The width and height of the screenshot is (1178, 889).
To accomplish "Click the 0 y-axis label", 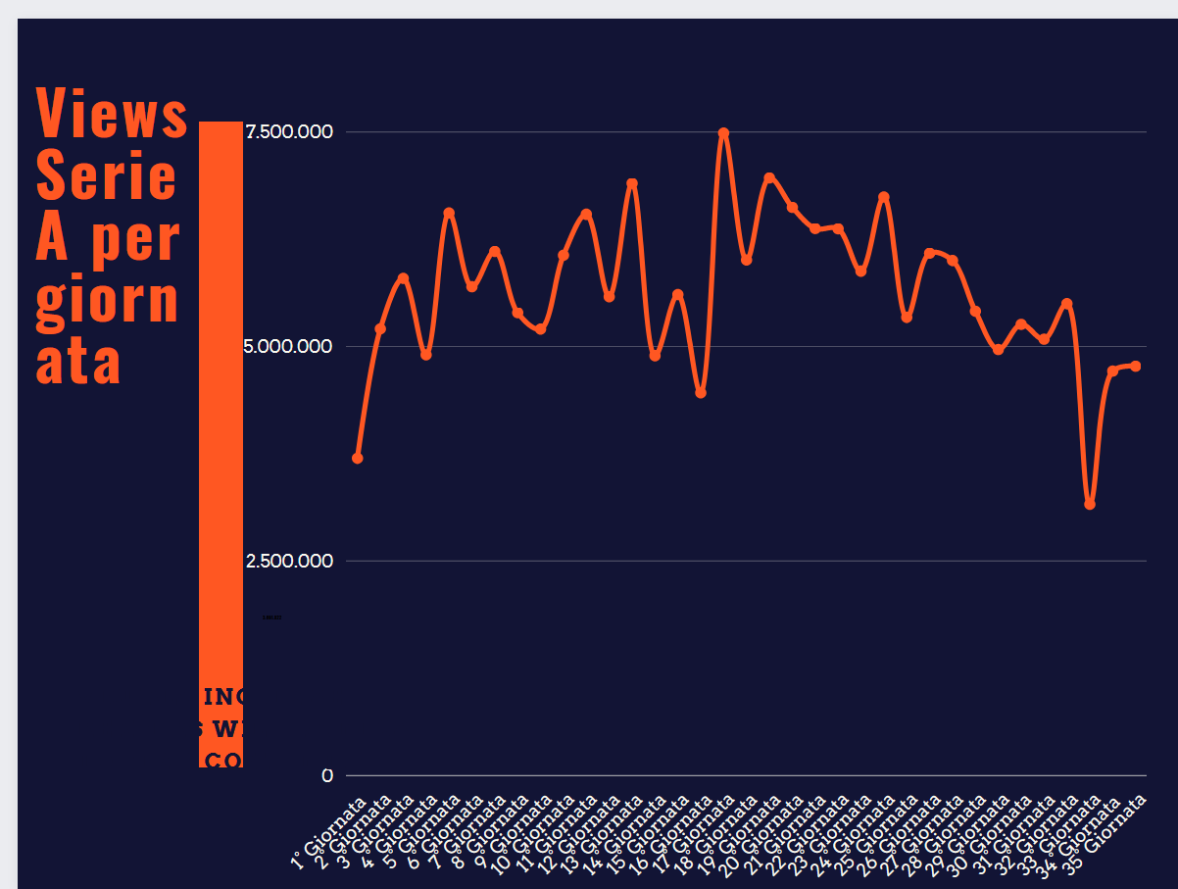I will pos(327,775).
